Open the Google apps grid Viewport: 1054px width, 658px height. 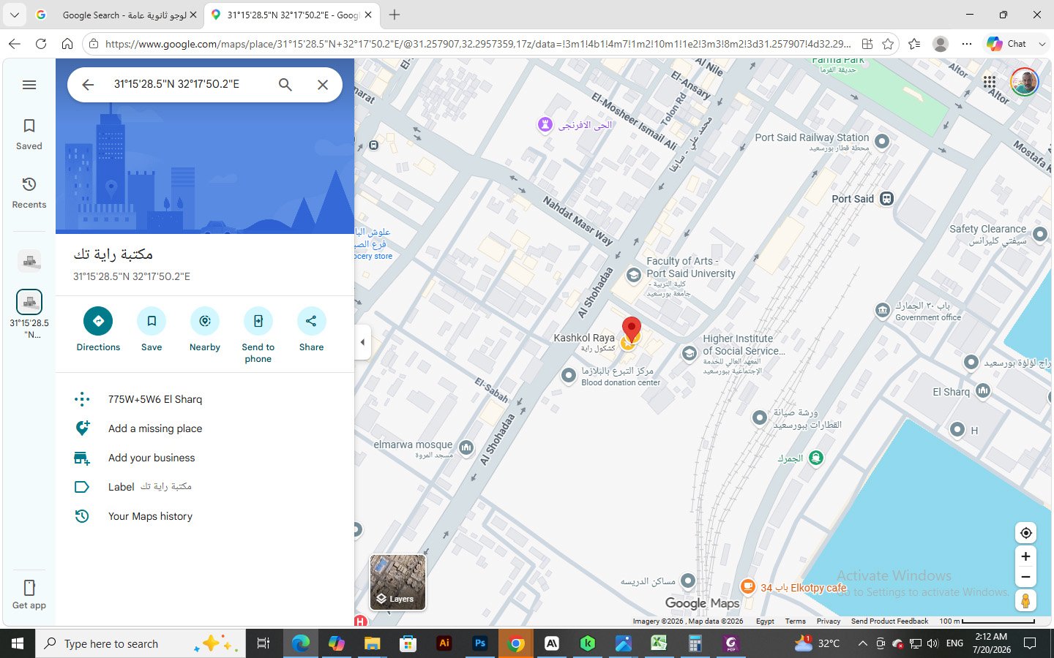point(990,82)
